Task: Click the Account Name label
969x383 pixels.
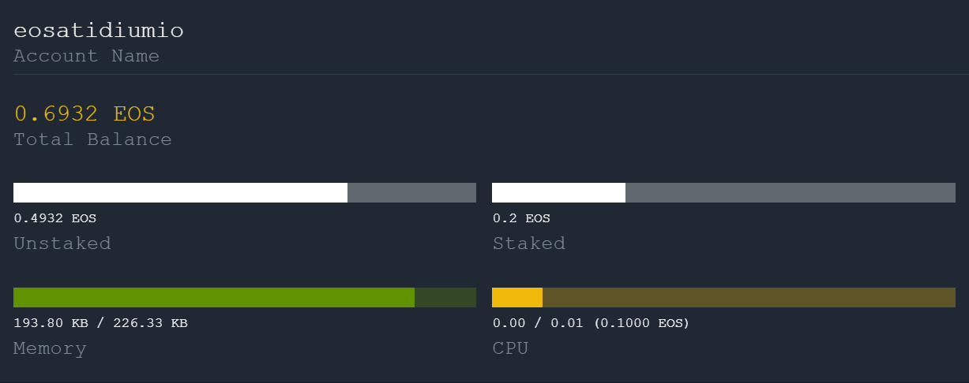Action: tap(86, 56)
